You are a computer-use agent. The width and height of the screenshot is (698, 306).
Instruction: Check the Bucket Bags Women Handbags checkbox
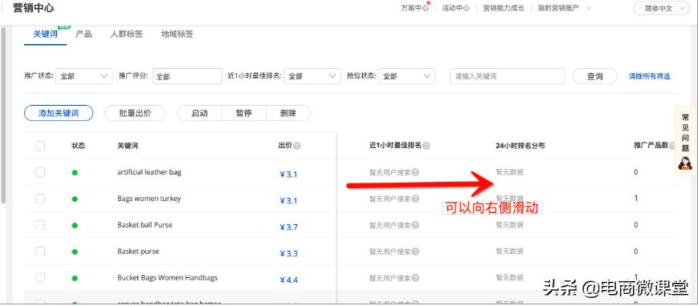[x=40, y=278]
